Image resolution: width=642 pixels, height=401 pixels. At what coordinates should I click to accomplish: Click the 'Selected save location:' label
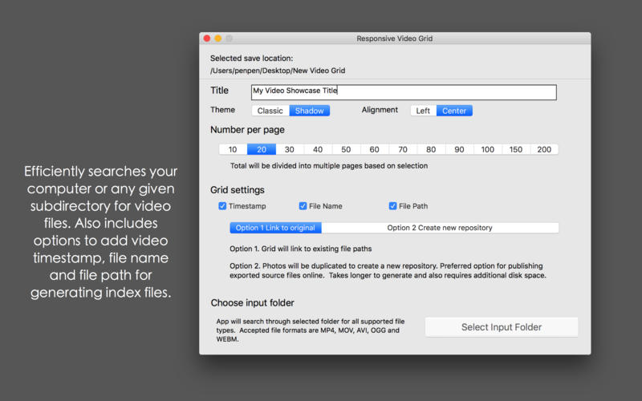251,58
